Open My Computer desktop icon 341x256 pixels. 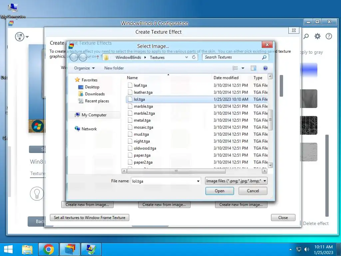(x=13, y=11)
